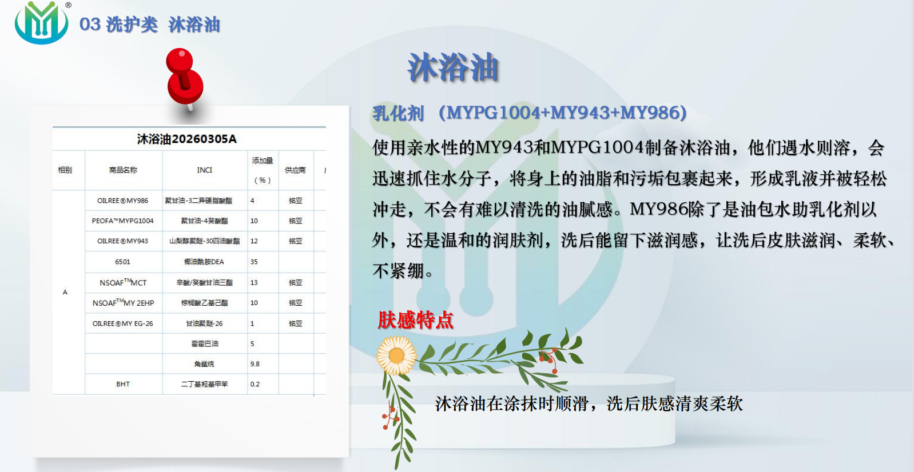Viewport: 914px width, 472px height.
Task: Click the paragraph line starting "冲走，不会有难以清洗"
Action: pos(625,210)
